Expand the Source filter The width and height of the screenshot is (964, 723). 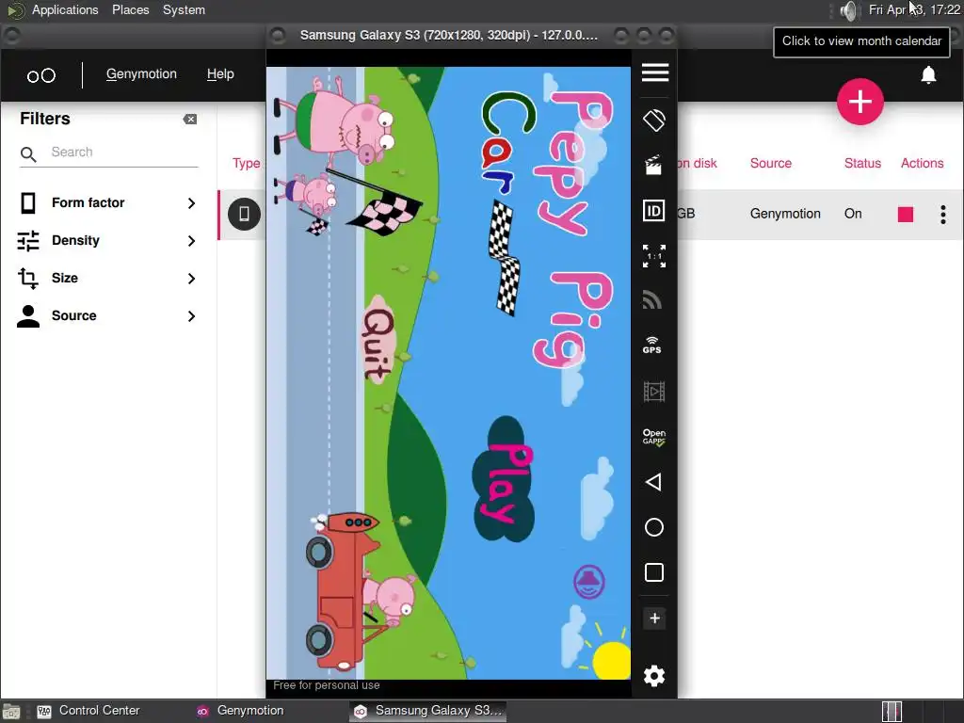(x=108, y=315)
